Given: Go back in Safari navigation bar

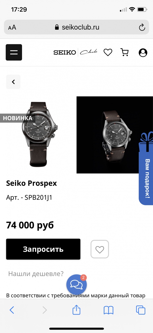Looking at the screenshot, I should point(12,310).
